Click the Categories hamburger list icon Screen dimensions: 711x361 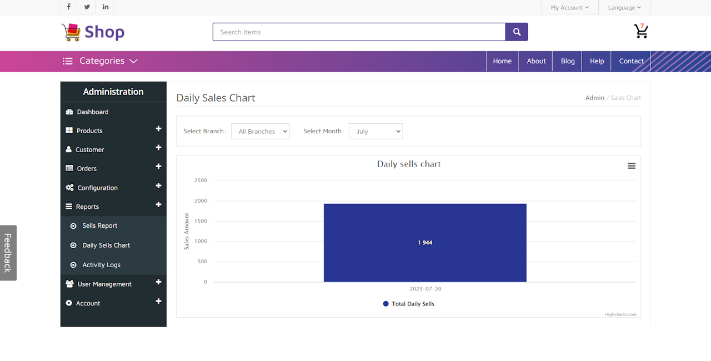(67, 61)
